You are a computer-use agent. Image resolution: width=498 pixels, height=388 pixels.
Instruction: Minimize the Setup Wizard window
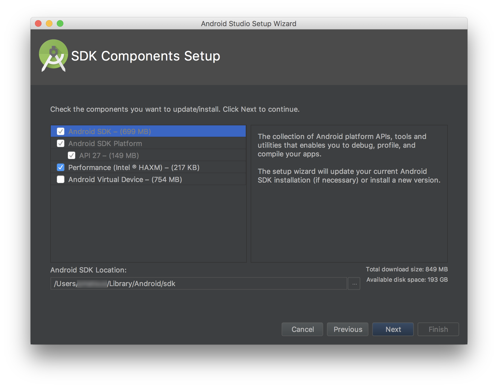coord(49,23)
